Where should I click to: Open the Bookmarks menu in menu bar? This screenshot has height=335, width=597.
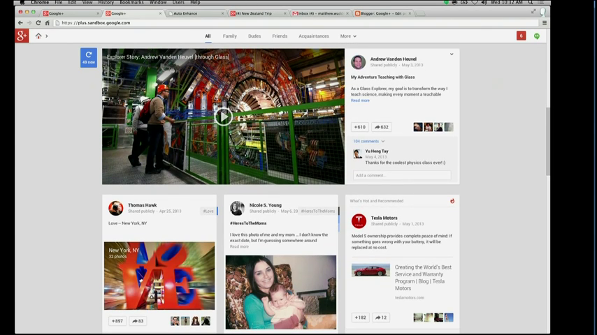tap(131, 3)
